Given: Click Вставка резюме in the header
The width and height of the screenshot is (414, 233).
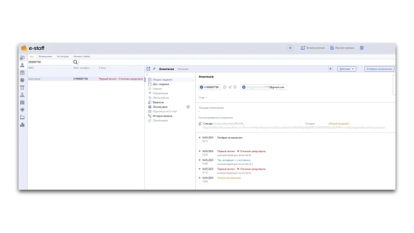Looking at the screenshot, I should pyautogui.click(x=312, y=48).
